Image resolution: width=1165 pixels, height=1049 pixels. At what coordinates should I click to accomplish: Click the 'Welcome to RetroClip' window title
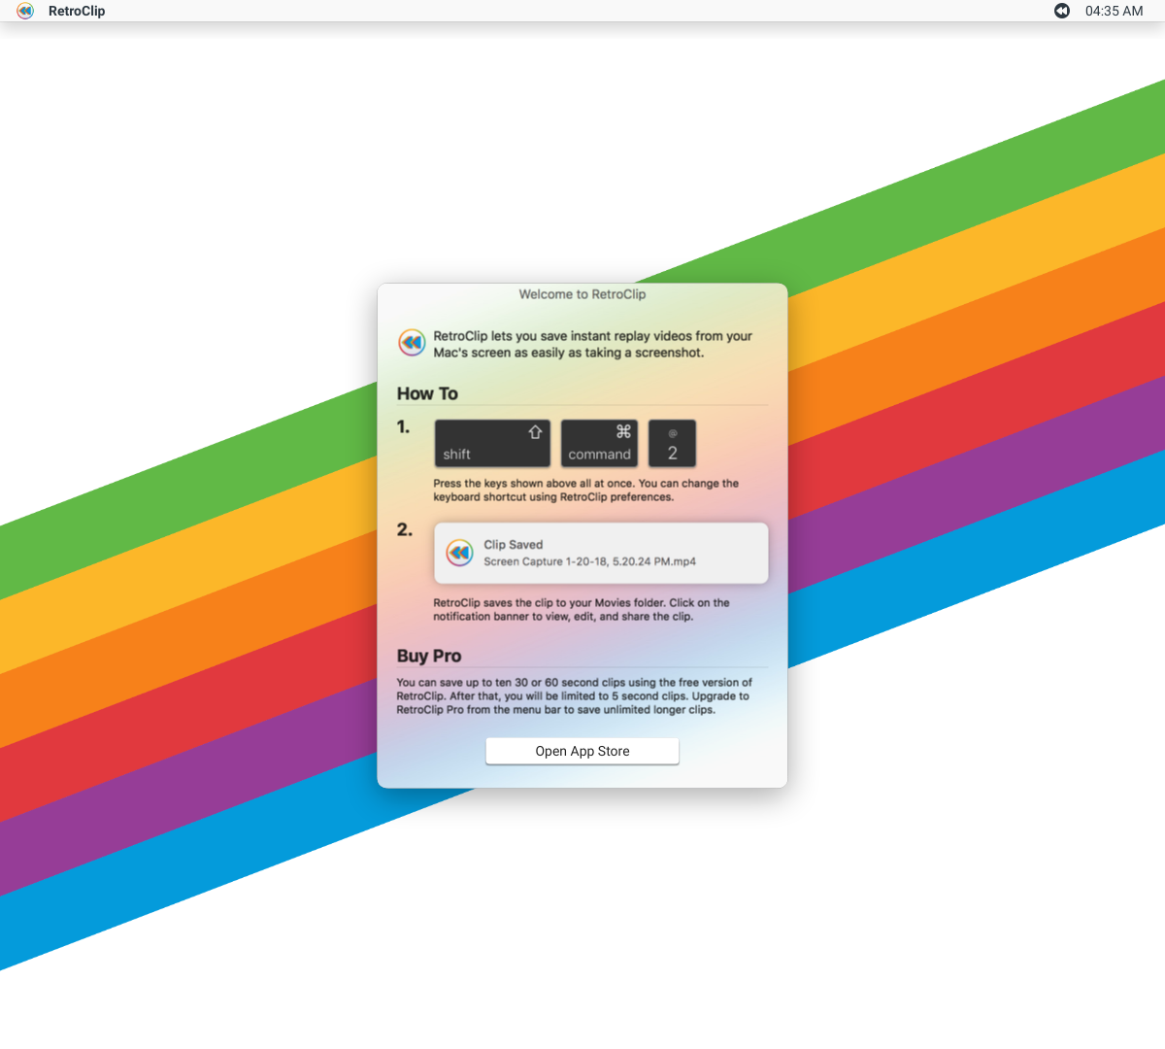pyautogui.click(x=582, y=294)
